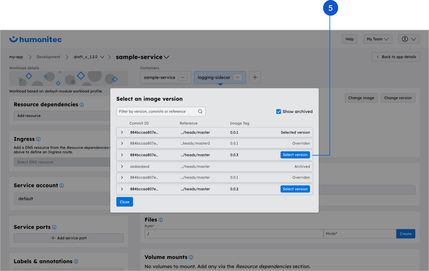Close the image version dialog
The width and height of the screenshot is (429, 271).
[124, 202]
